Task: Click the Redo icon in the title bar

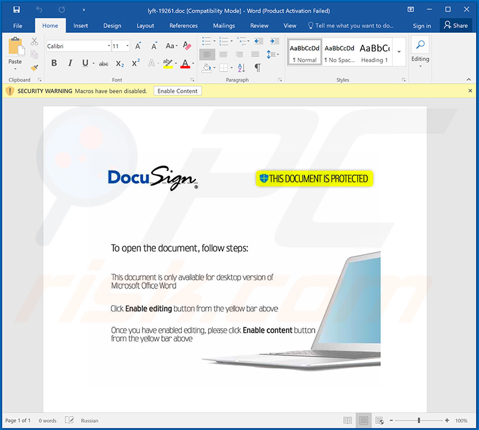Action: point(62,10)
